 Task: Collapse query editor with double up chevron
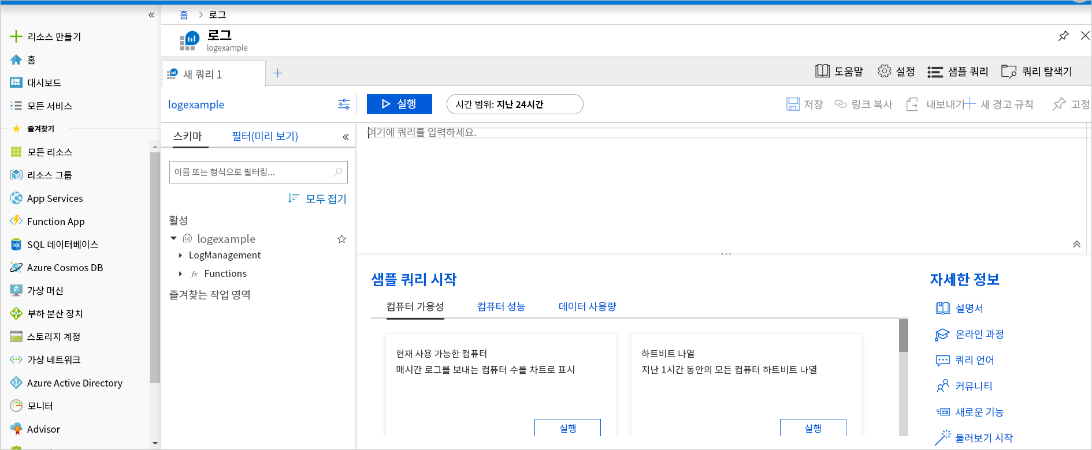click(1076, 244)
